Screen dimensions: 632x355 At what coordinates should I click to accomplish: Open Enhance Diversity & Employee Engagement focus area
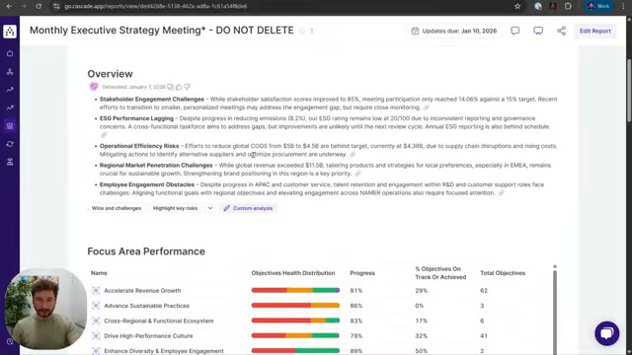164,351
